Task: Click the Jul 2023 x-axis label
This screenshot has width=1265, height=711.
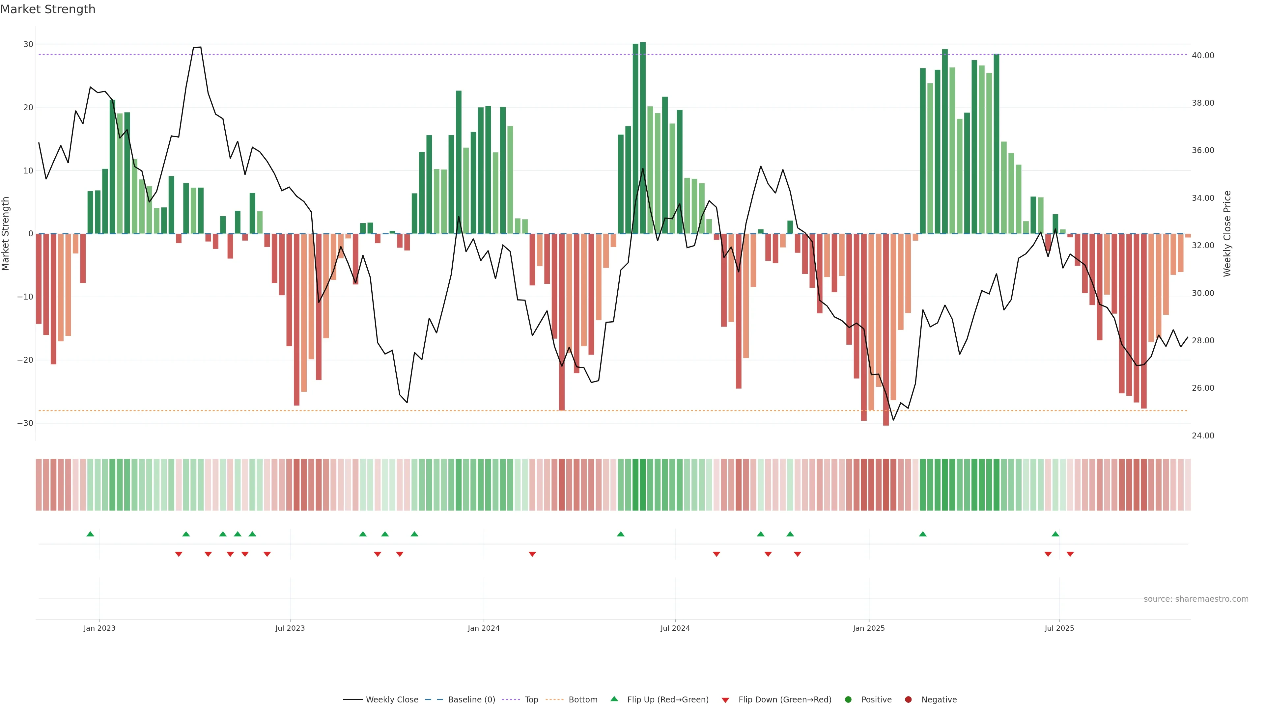Action: coord(290,628)
